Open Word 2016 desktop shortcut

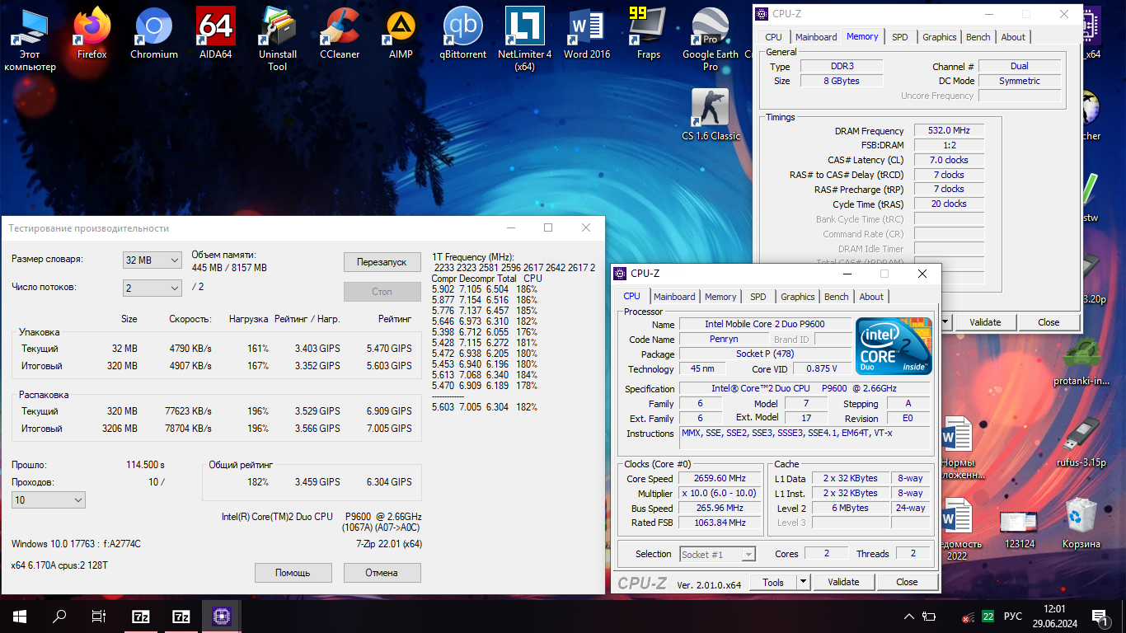click(x=587, y=33)
